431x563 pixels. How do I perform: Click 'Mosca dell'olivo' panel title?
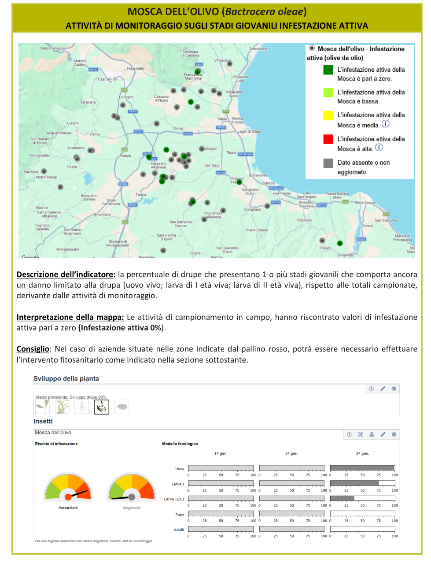pyautogui.click(x=53, y=433)
